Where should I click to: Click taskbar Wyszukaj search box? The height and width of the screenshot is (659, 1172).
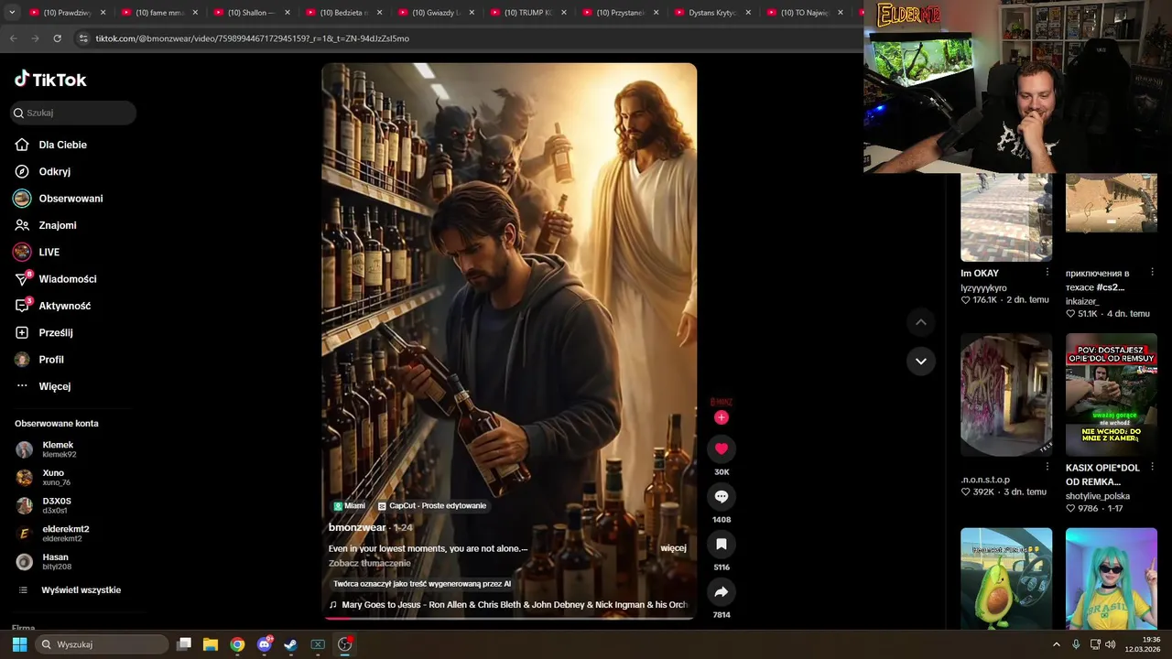coord(103,644)
